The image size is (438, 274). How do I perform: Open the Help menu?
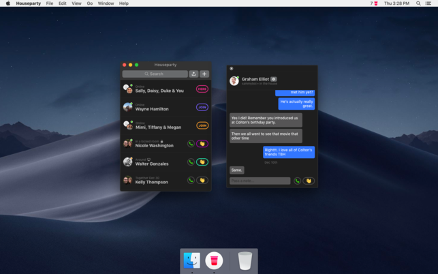(124, 3)
